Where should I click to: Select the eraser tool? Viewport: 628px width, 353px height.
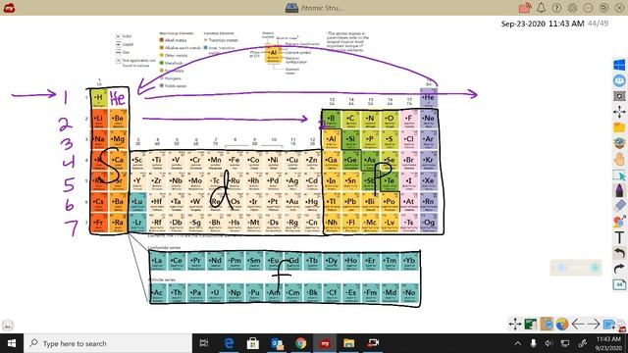(619, 206)
